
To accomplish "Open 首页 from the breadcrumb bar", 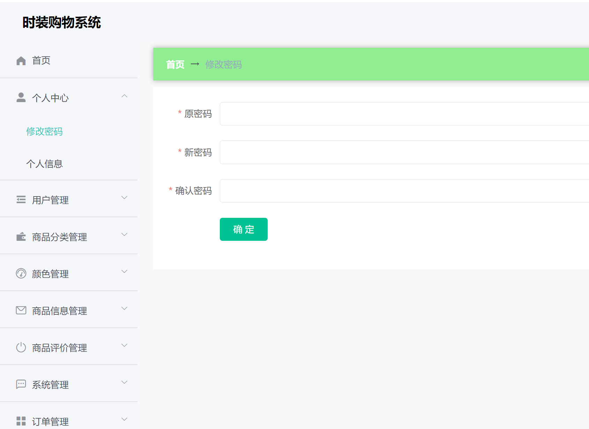I will point(175,64).
